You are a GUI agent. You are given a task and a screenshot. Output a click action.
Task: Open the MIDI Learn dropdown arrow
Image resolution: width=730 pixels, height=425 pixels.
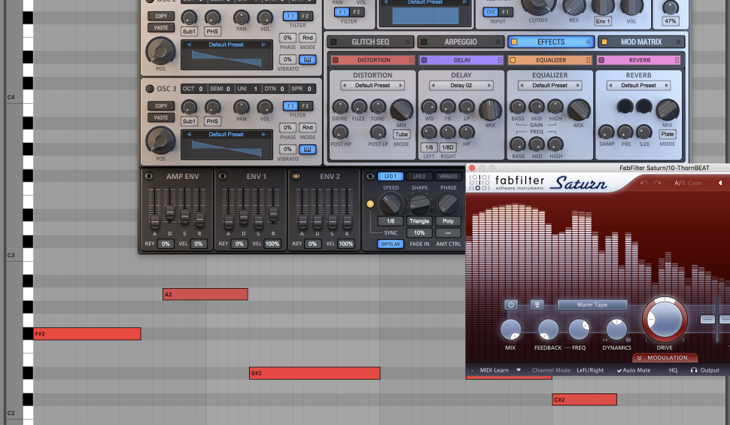(519, 370)
